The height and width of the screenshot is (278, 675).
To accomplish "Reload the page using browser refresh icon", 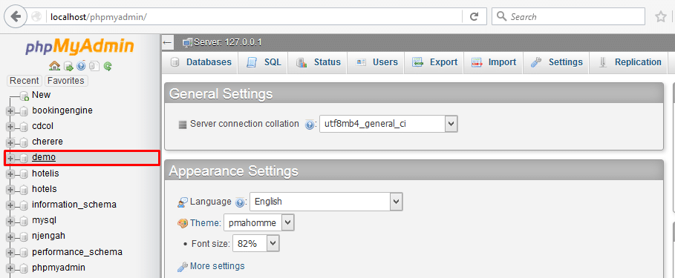I will 474,17.
